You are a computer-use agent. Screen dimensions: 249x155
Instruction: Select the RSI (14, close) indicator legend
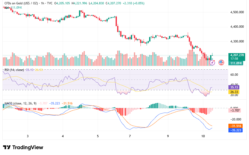14,70
